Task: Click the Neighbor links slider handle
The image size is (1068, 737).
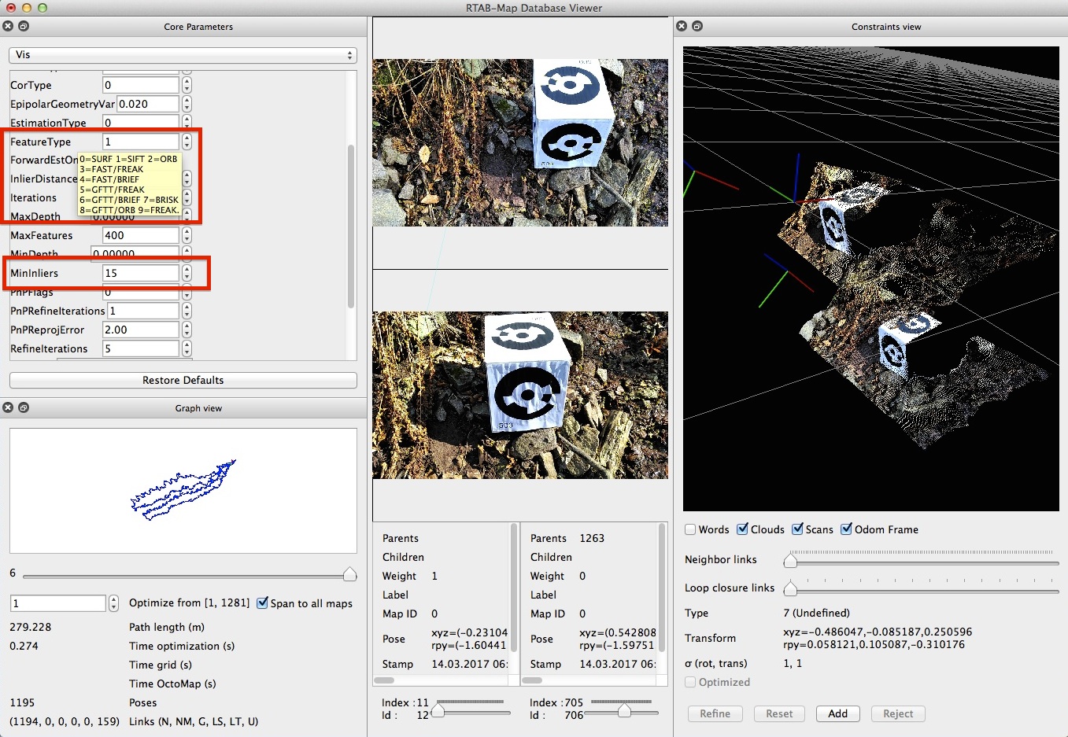Action: 790,562
